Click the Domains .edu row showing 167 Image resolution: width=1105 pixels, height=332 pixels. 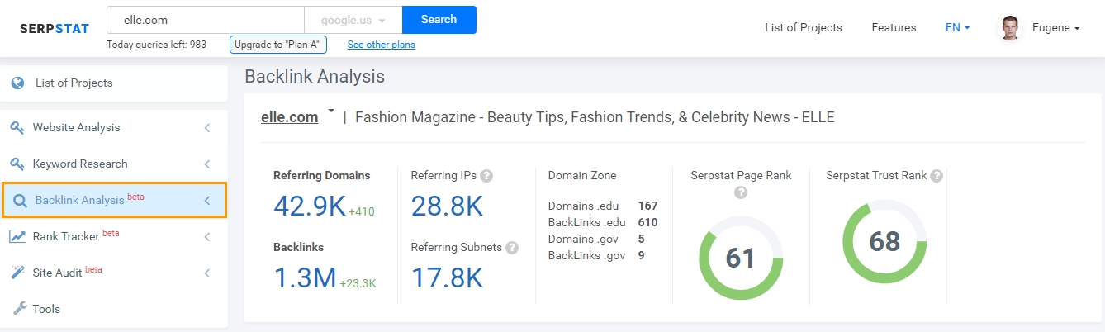click(x=603, y=206)
